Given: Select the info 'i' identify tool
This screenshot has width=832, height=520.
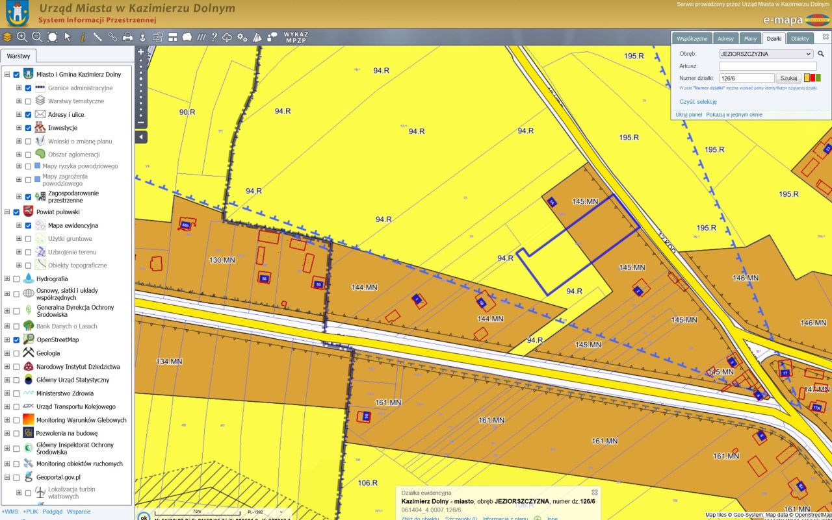Looking at the screenshot, I should click(83, 37).
